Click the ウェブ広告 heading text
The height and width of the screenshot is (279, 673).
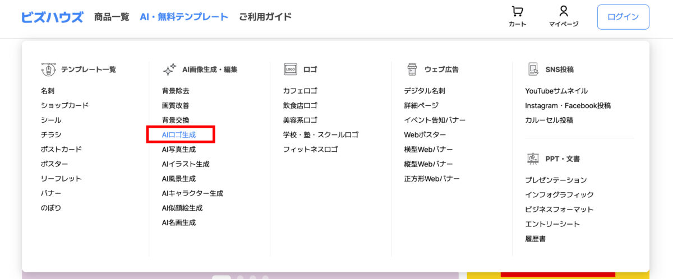click(x=441, y=69)
